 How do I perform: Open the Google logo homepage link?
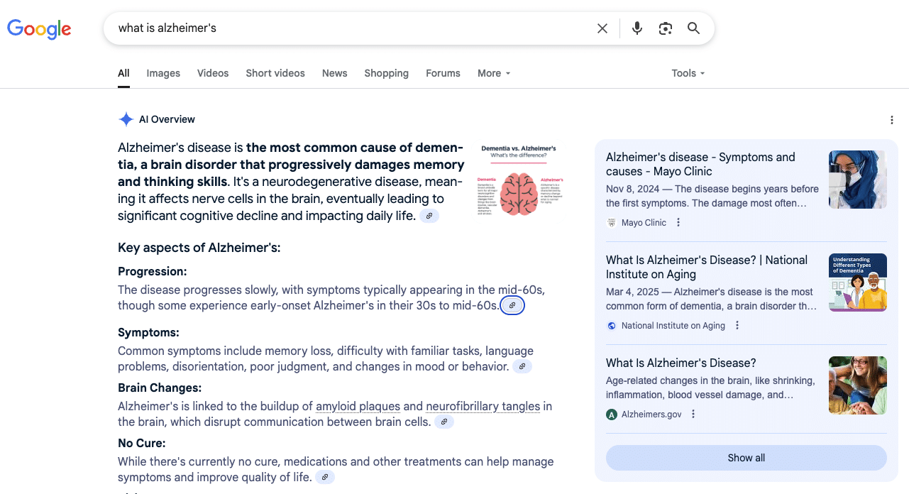coord(39,28)
